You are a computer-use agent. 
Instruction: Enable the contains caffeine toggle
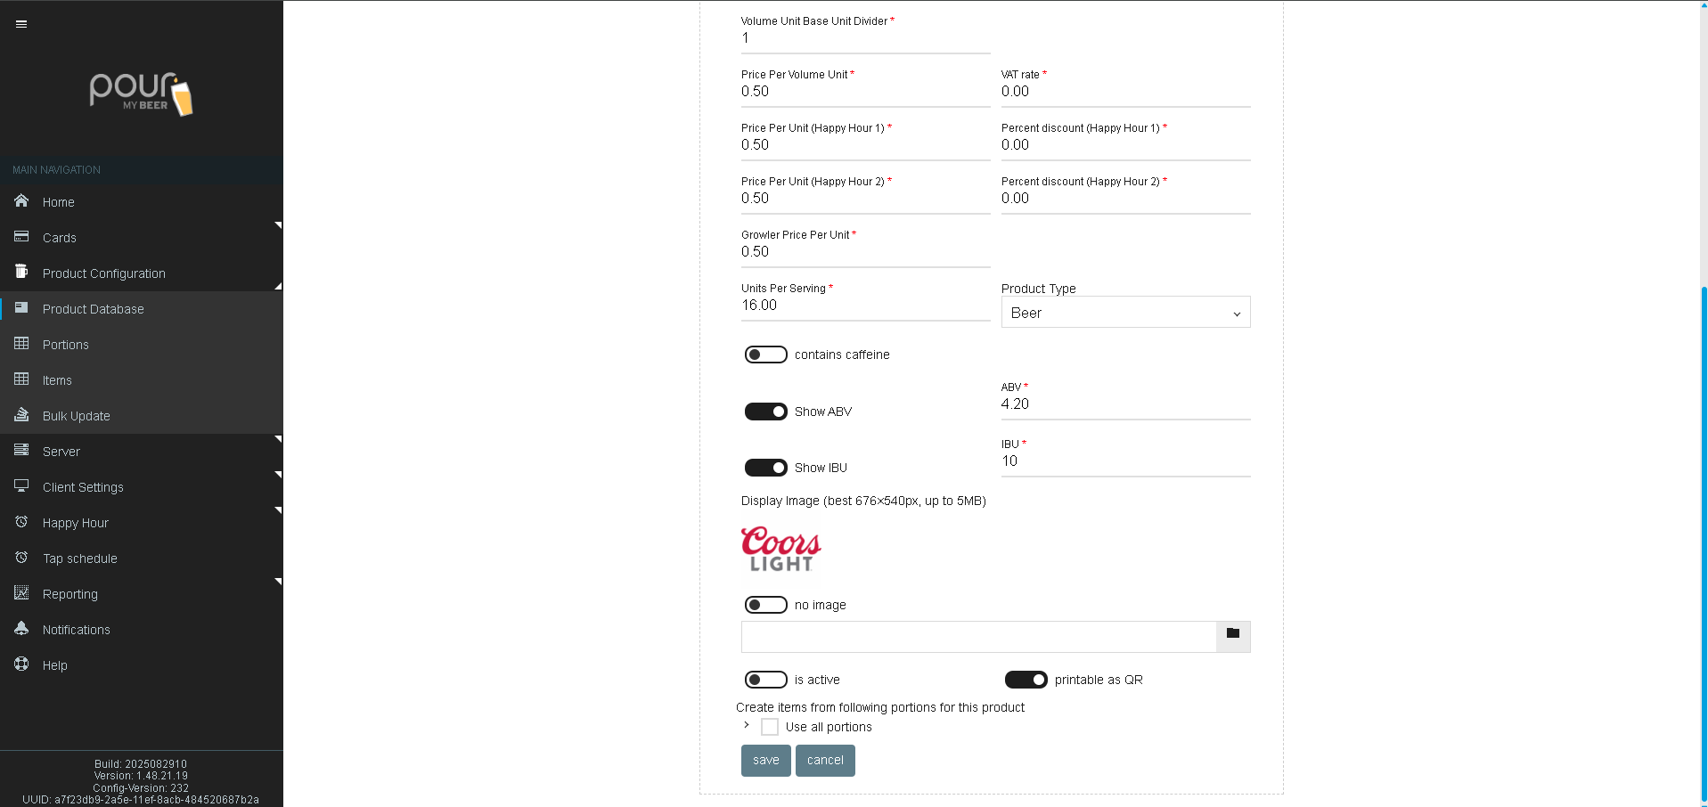click(765, 355)
